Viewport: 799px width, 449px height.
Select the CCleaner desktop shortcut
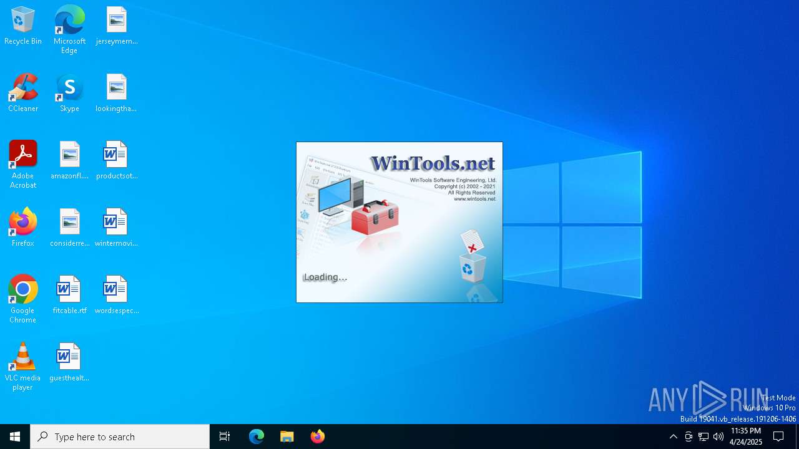[23, 94]
